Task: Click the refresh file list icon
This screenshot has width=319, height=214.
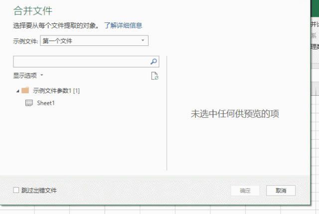Action: (155, 76)
